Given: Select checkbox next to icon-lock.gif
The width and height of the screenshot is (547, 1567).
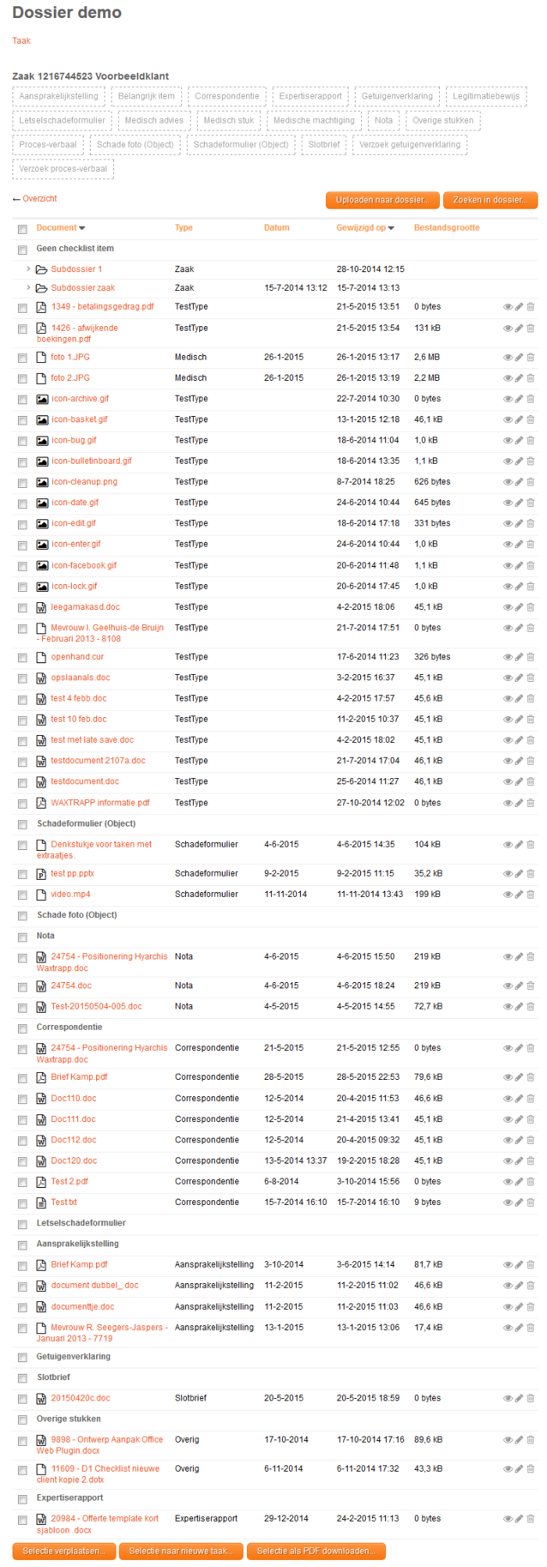Looking at the screenshot, I should coord(23,587).
